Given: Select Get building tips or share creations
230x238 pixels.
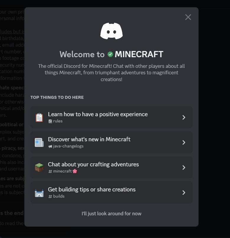Looking at the screenshot, I should coord(111,193).
